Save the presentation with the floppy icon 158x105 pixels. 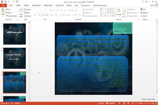pyautogui.click(x=6, y=2)
